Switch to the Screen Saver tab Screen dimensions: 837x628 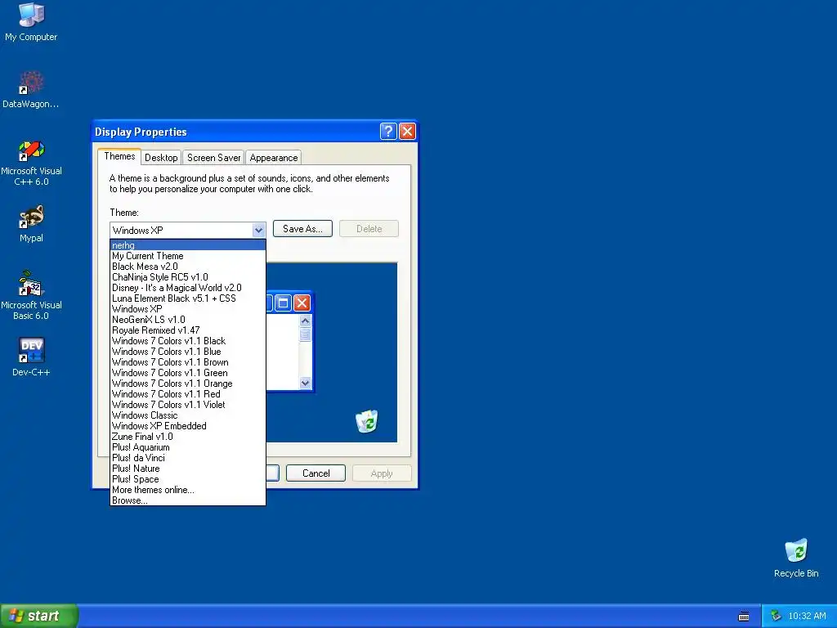213,158
